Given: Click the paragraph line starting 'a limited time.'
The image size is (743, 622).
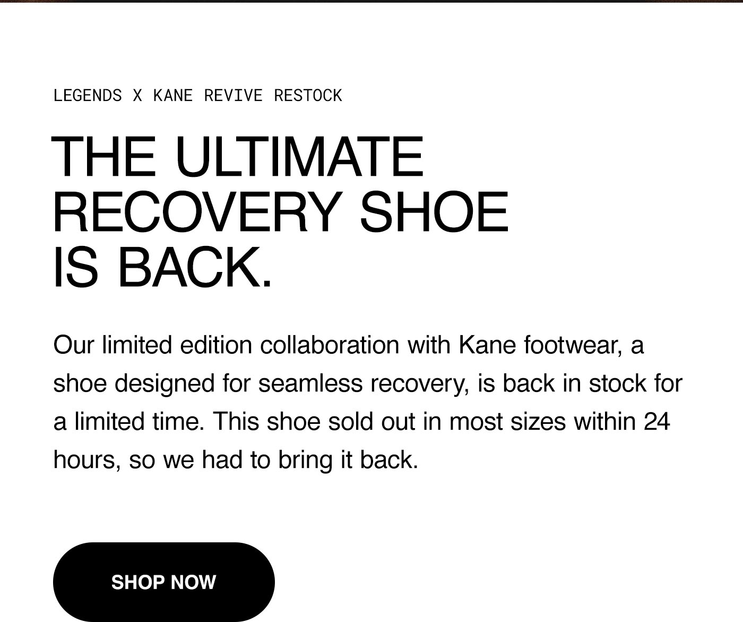Looking at the screenshot, I should [x=362, y=422].
